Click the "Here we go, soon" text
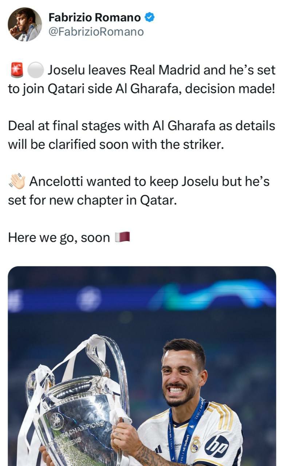This screenshot has height=466, width=284. click(59, 238)
